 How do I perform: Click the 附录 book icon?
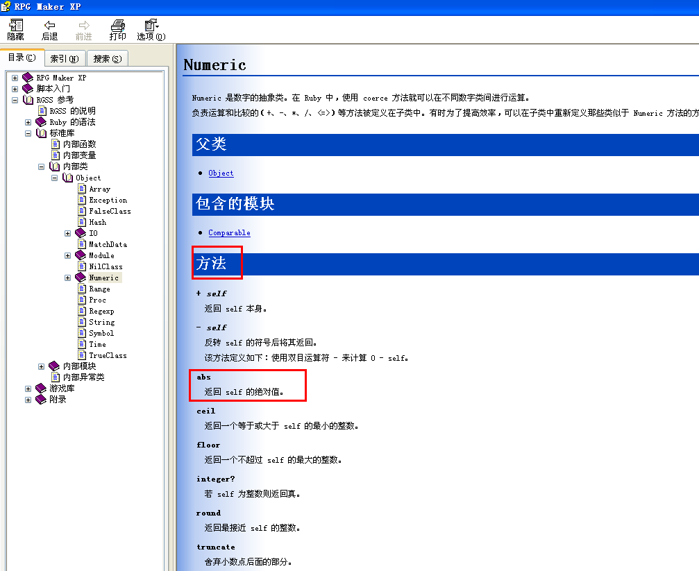point(41,400)
